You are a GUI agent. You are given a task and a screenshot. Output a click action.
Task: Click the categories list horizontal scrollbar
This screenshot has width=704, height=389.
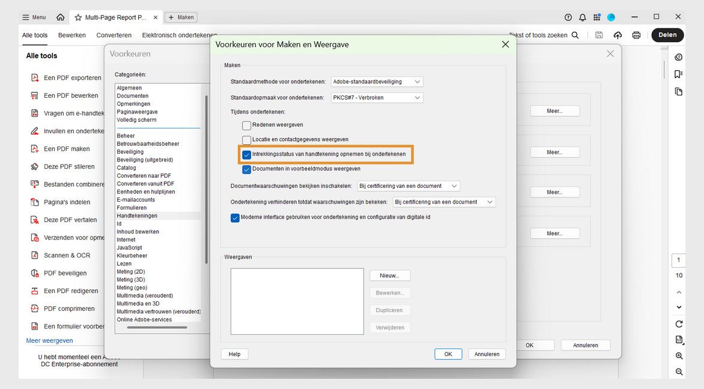coord(157,328)
